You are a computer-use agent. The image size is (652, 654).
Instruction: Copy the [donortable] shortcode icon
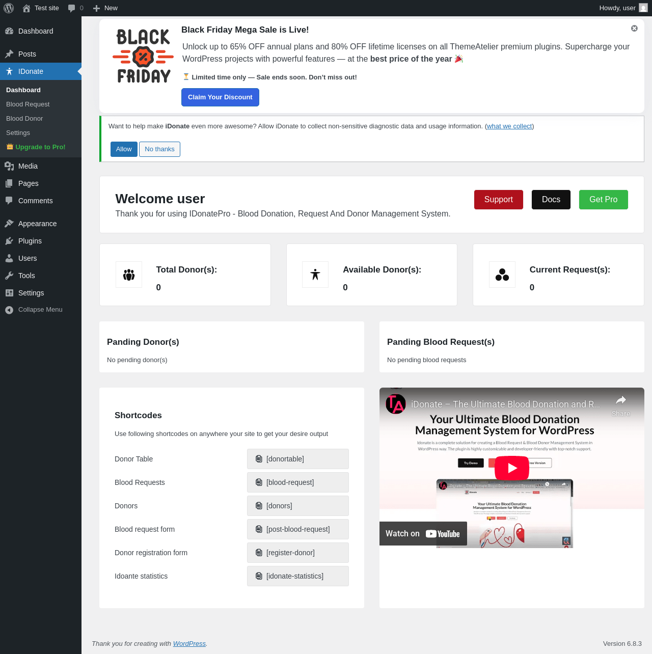(259, 459)
